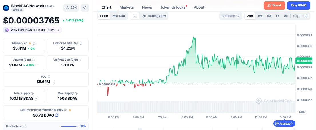Click circulating supply warning triangle icon
The image size is (316, 130).
point(70,110)
